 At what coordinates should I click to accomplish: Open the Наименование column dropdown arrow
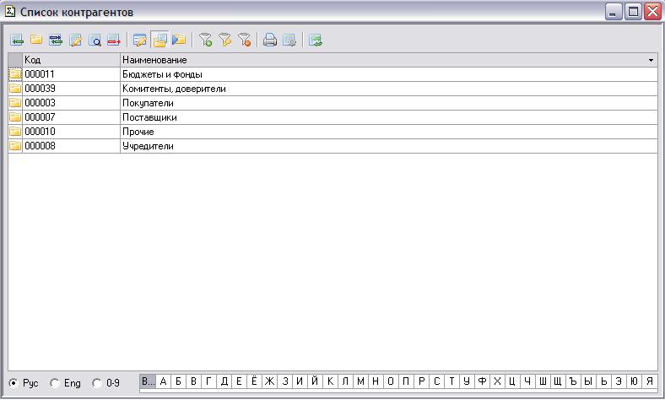click(651, 61)
